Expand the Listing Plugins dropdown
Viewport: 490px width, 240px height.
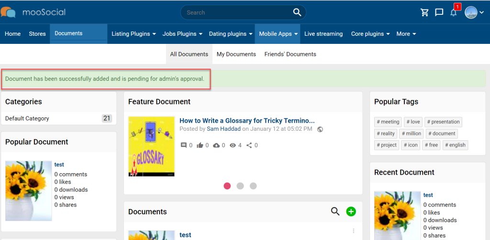point(134,34)
